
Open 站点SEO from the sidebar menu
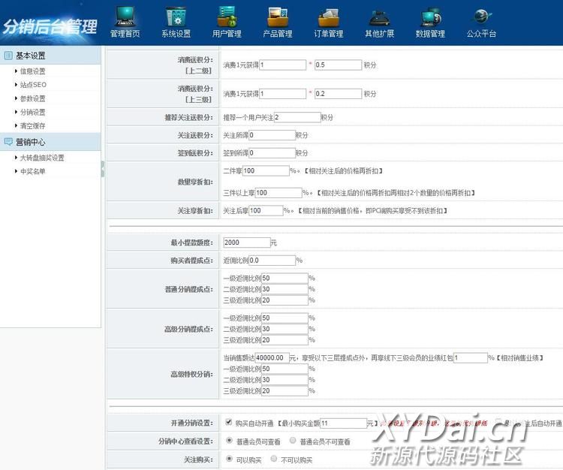(x=32, y=85)
